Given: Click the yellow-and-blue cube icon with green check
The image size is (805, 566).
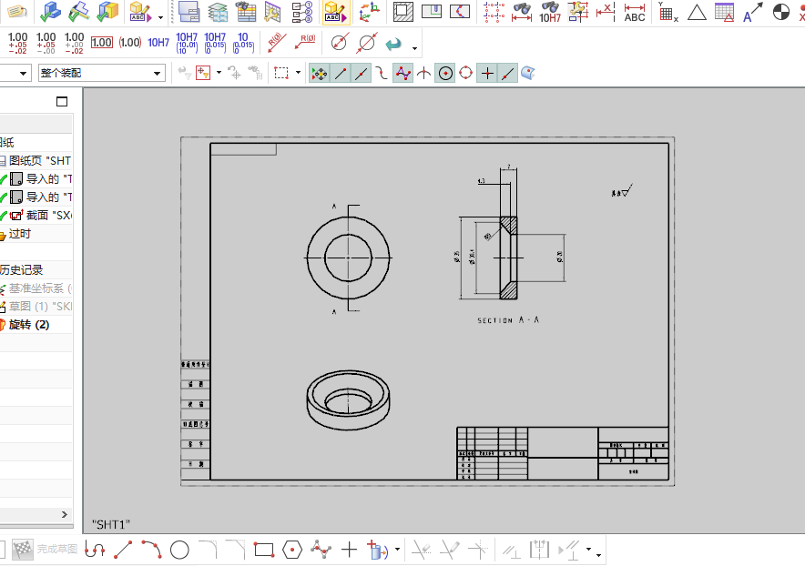Looking at the screenshot, I should tap(107, 11).
